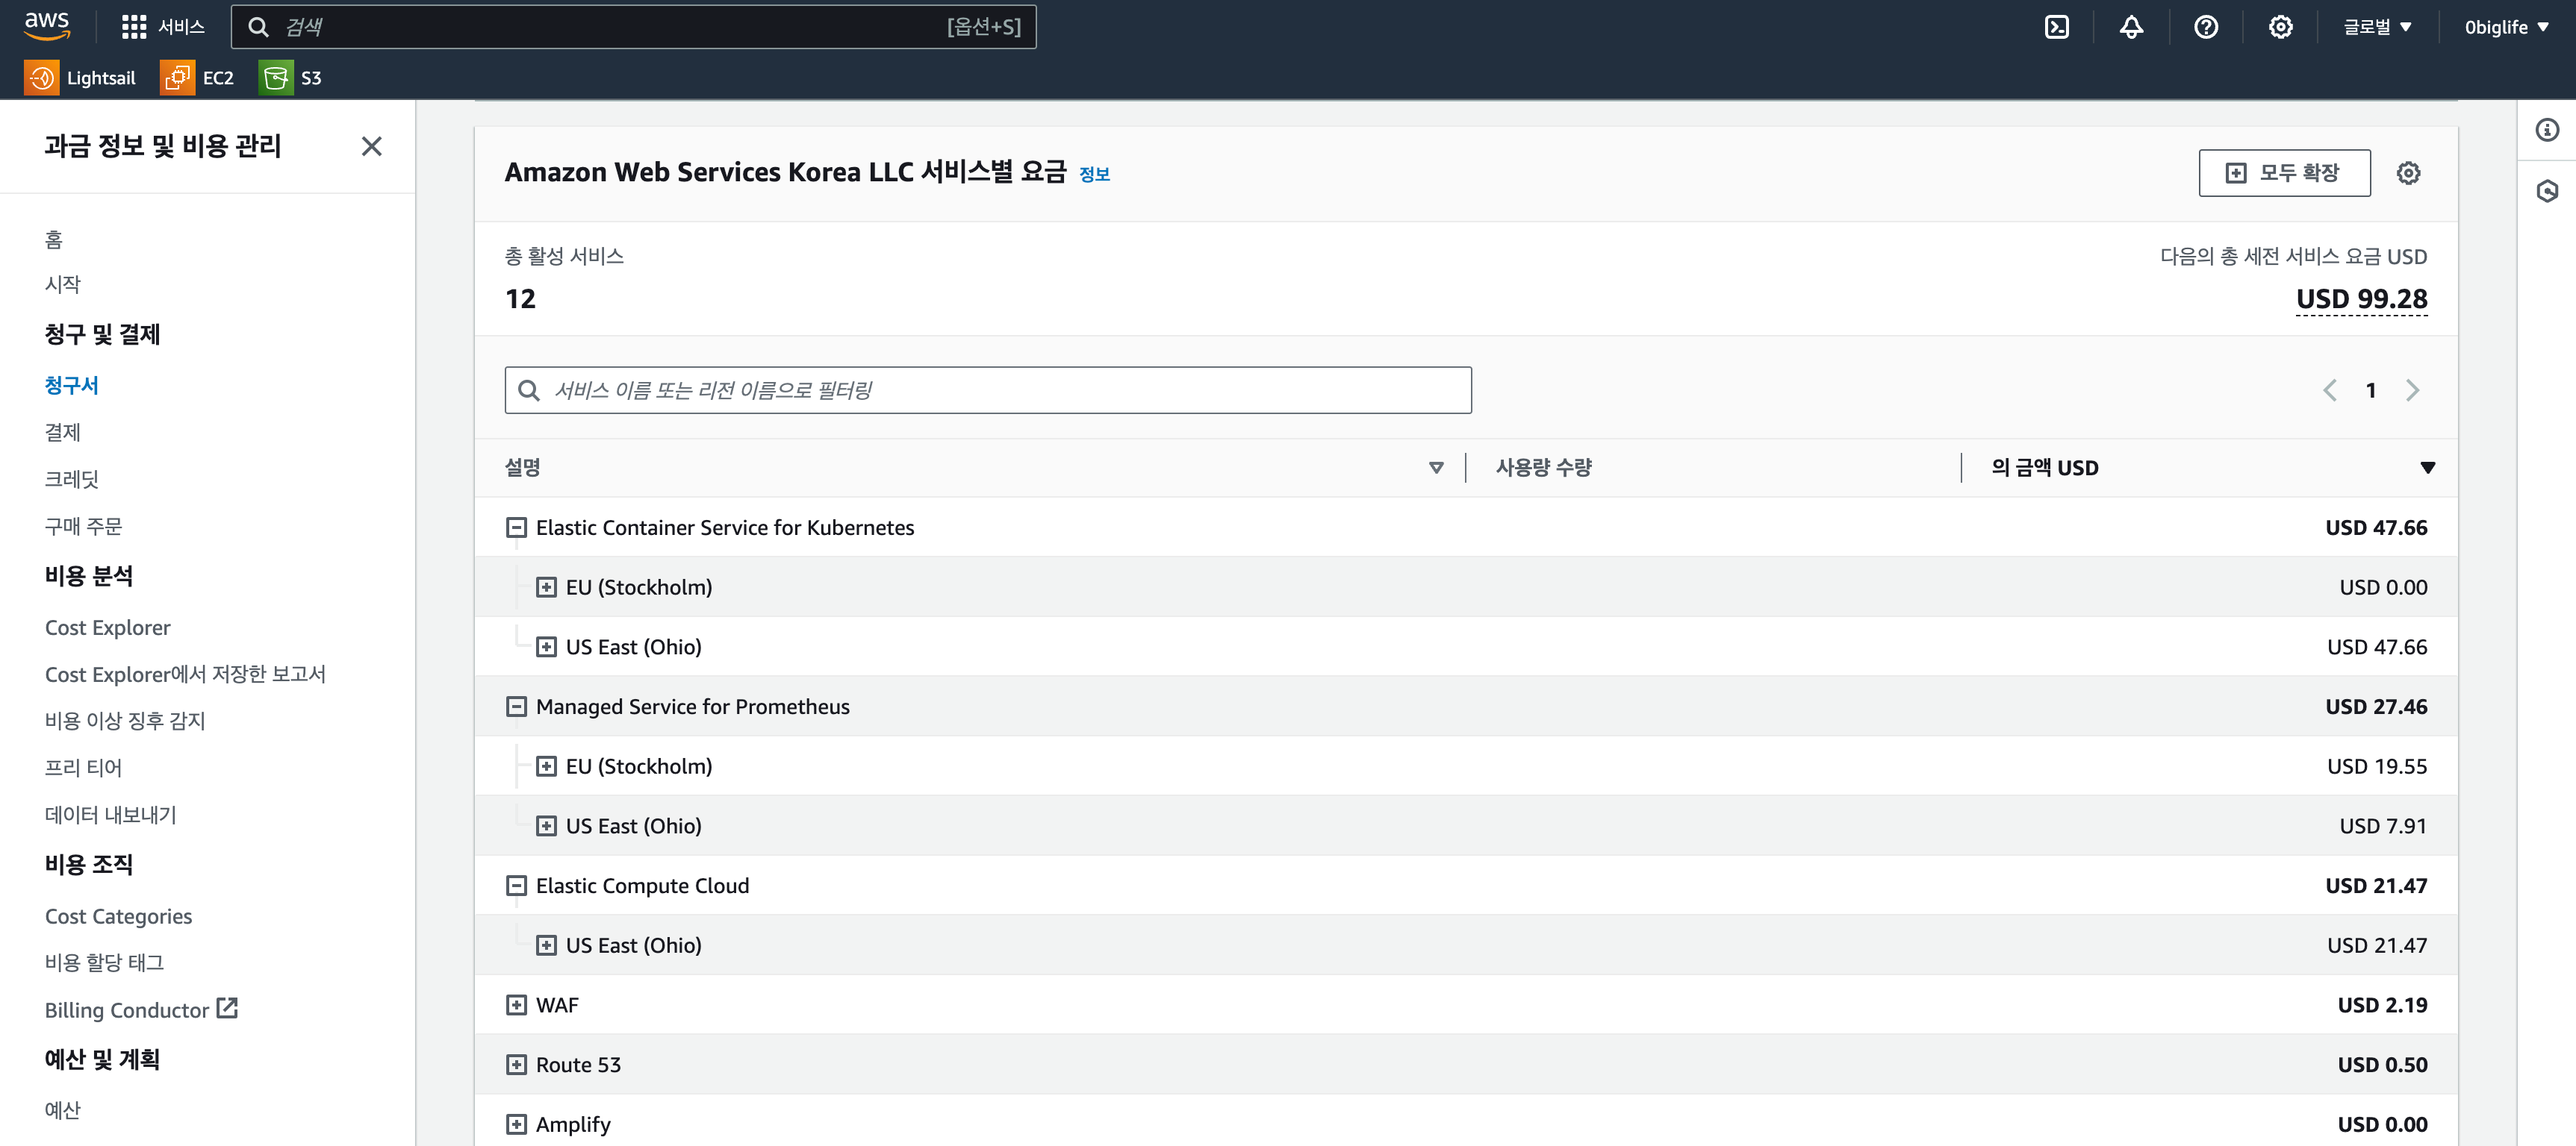
Task: Open the 0biglife account dropdown
Action: 2506,27
